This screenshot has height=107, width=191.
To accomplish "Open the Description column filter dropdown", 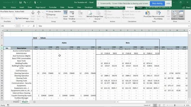I will pyautogui.click(x=31, y=48).
